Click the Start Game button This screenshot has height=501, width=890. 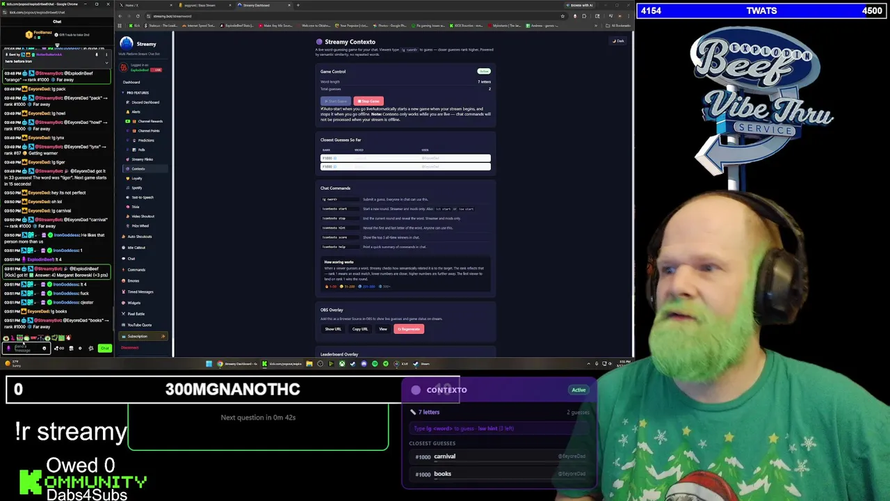(x=336, y=102)
